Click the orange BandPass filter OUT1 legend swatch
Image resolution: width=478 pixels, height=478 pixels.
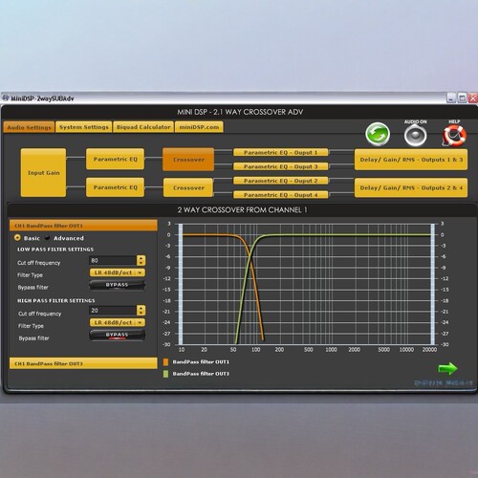point(165,362)
